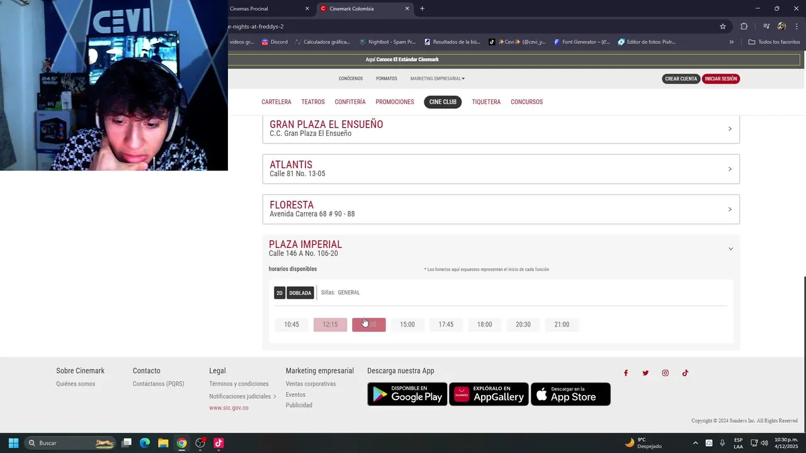Close the Cinemas Procinal tab
Viewport: 806px width, 453px height.
click(307, 9)
